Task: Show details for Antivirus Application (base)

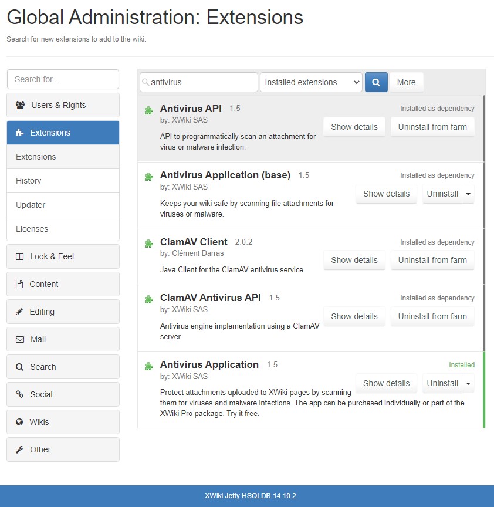Action: [x=387, y=194]
